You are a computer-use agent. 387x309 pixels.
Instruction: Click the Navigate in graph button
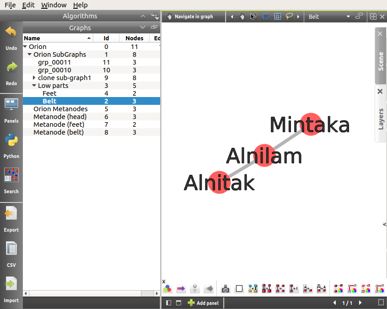(x=190, y=16)
